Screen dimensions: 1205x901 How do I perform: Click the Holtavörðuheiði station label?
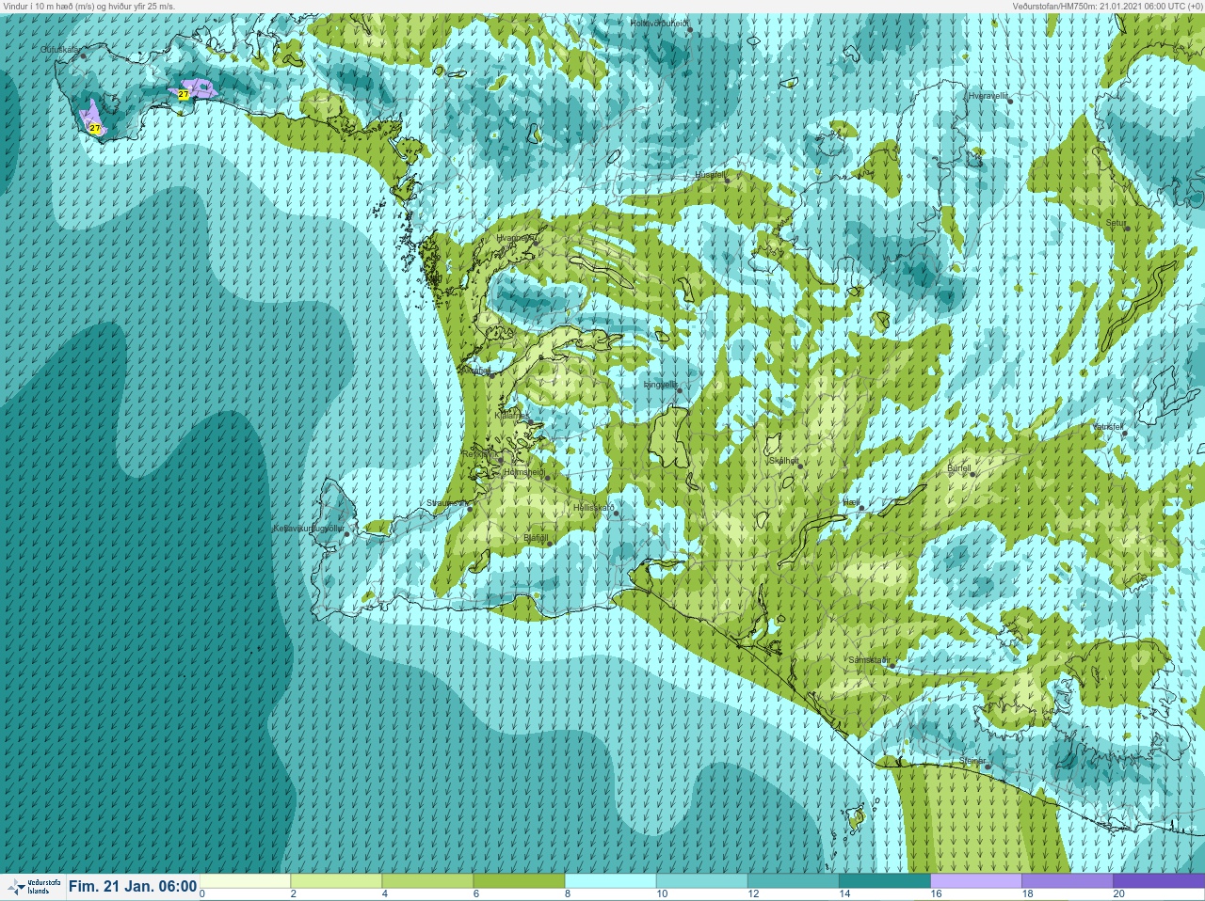(x=658, y=23)
